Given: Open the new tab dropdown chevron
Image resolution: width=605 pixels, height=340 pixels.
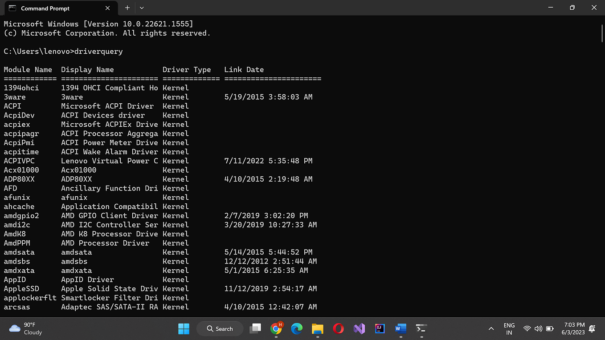Looking at the screenshot, I should pyautogui.click(x=142, y=8).
